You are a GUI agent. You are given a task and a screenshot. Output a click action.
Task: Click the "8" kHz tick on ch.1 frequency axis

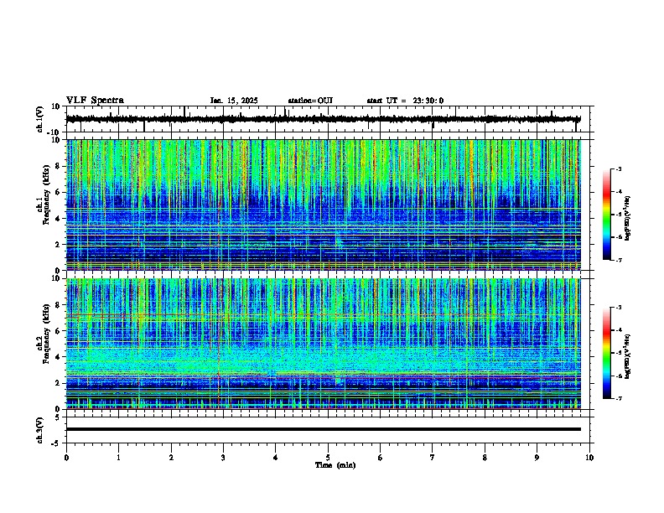59,166
